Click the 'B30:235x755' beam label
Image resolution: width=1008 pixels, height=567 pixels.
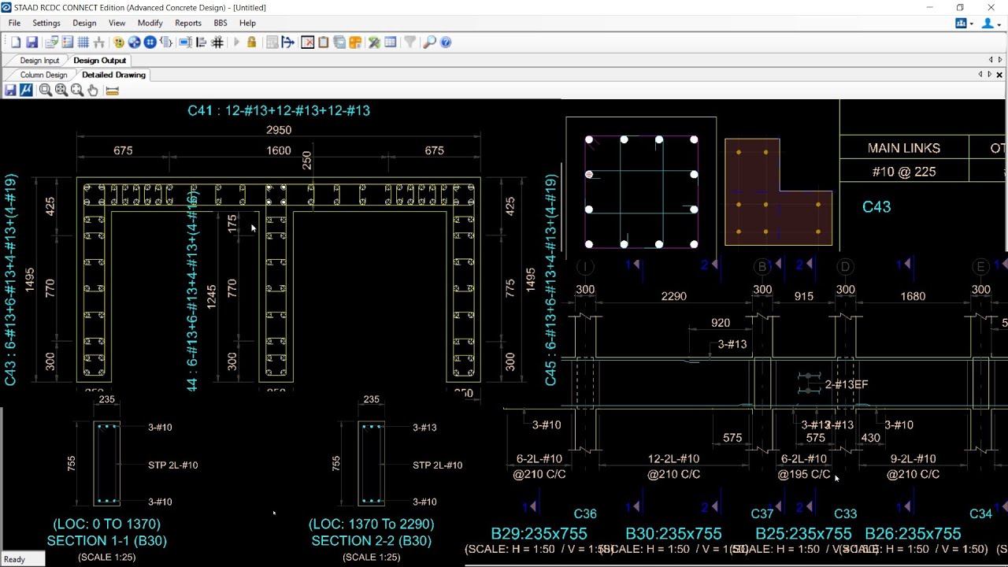[673, 534]
